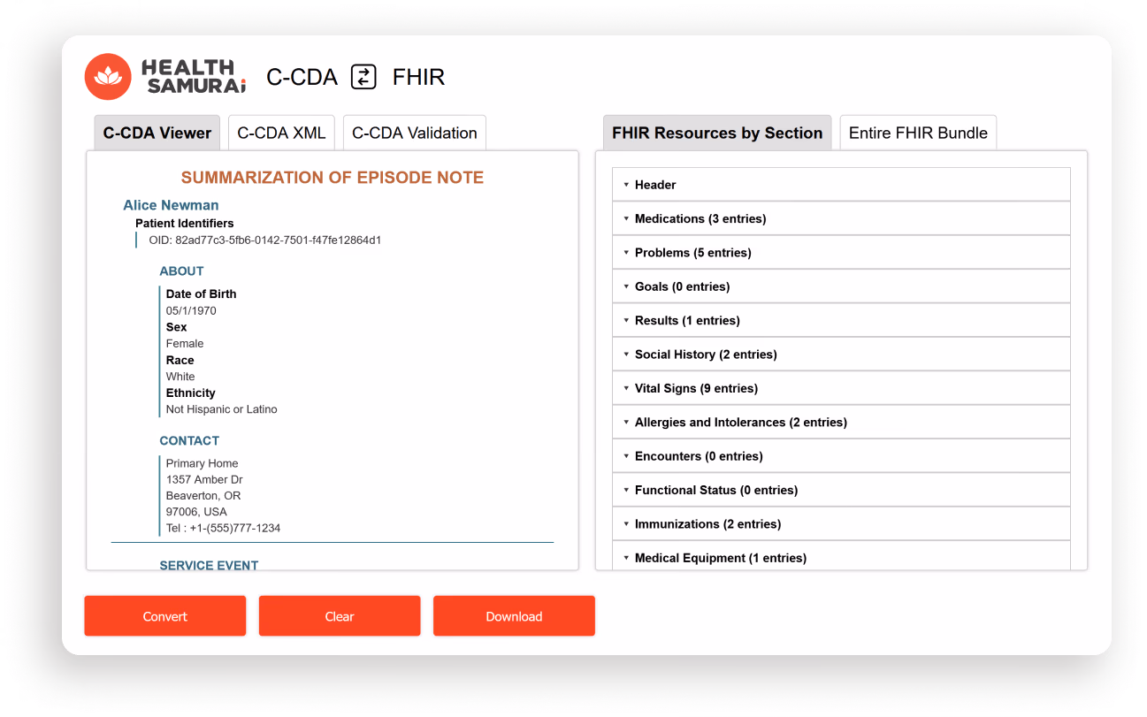Select FHIR Resources by Section tab

click(x=716, y=133)
